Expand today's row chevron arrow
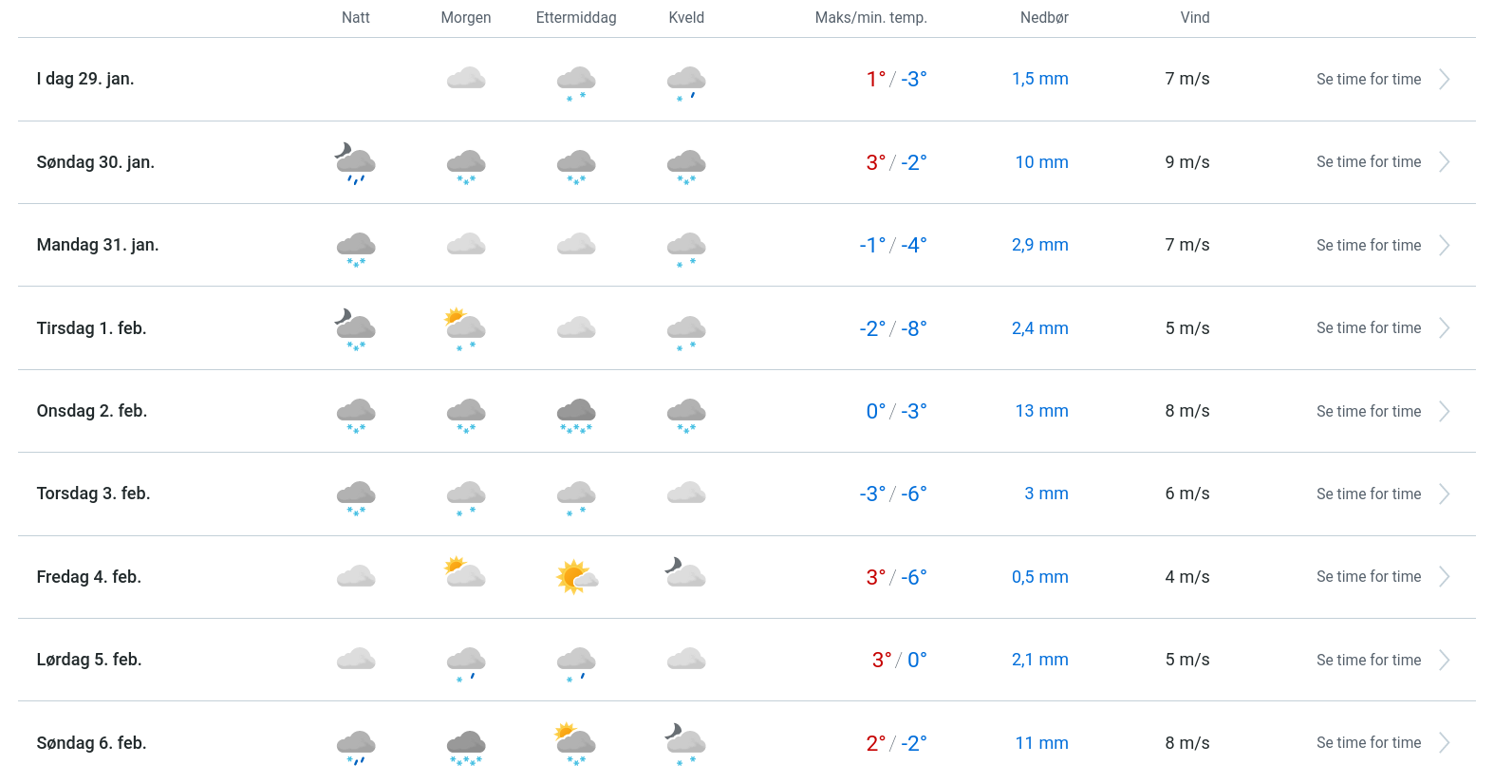 click(x=1444, y=80)
